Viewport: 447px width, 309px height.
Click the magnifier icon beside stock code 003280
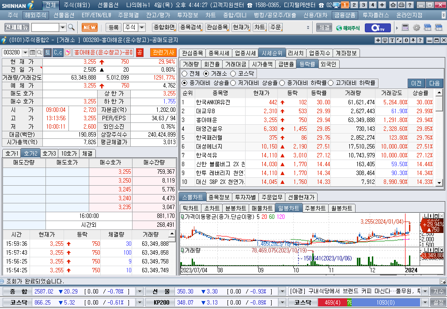[x=39, y=53]
